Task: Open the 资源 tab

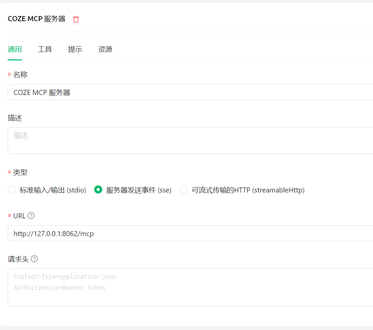Action: (105, 49)
